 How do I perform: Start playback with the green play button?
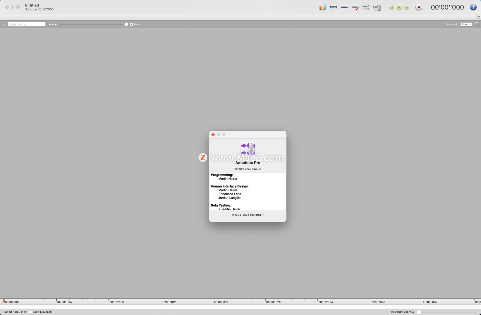[x=399, y=7]
